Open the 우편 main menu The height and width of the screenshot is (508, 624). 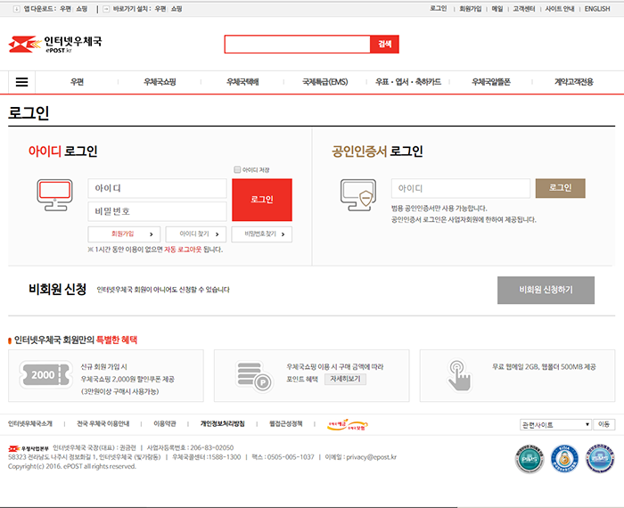click(x=77, y=82)
